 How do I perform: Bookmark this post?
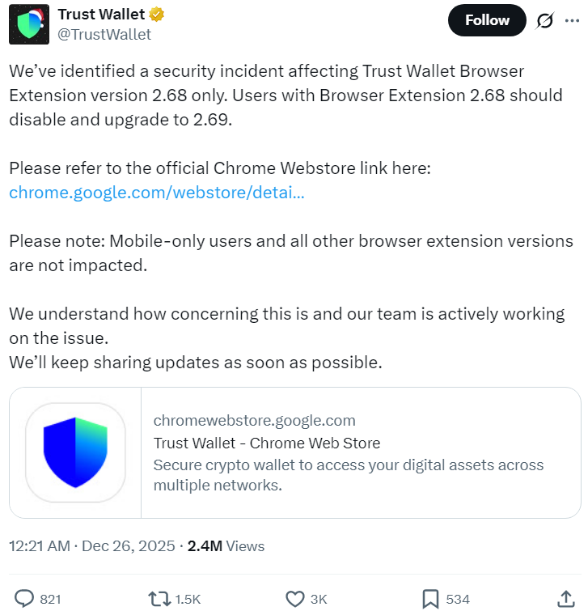coord(430,599)
